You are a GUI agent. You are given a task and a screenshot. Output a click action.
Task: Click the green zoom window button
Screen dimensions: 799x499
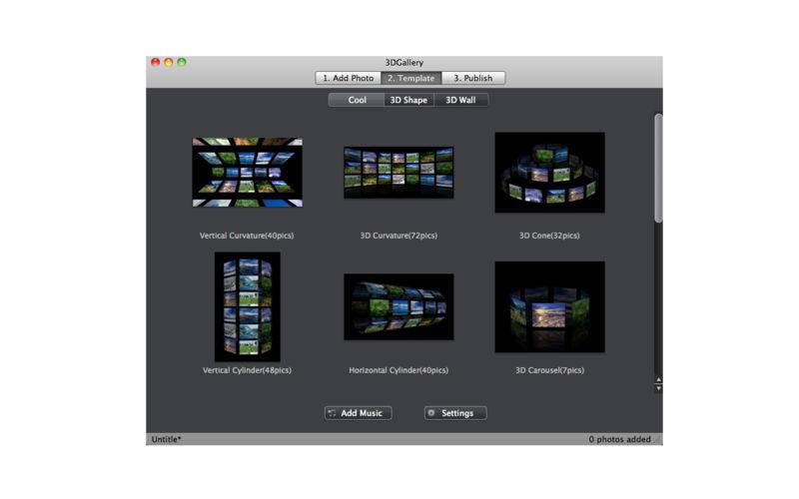tap(182, 62)
